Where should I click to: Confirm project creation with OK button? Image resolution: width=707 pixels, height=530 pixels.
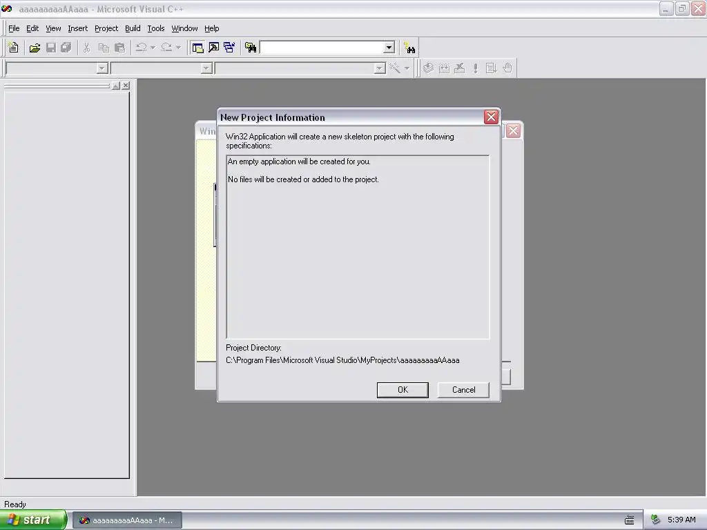click(403, 390)
